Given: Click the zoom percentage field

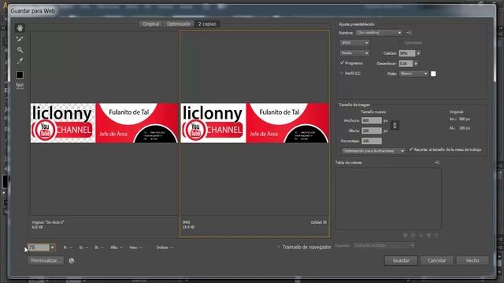Looking at the screenshot, I should click(39, 248).
